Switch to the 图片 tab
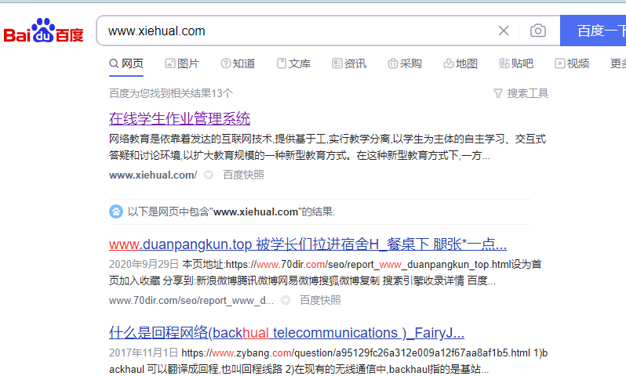626x376 pixels. [x=182, y=63]
